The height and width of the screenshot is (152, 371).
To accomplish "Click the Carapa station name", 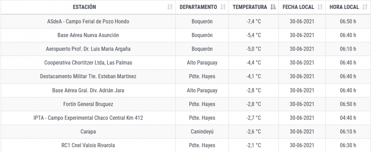I will pos(88,132).
